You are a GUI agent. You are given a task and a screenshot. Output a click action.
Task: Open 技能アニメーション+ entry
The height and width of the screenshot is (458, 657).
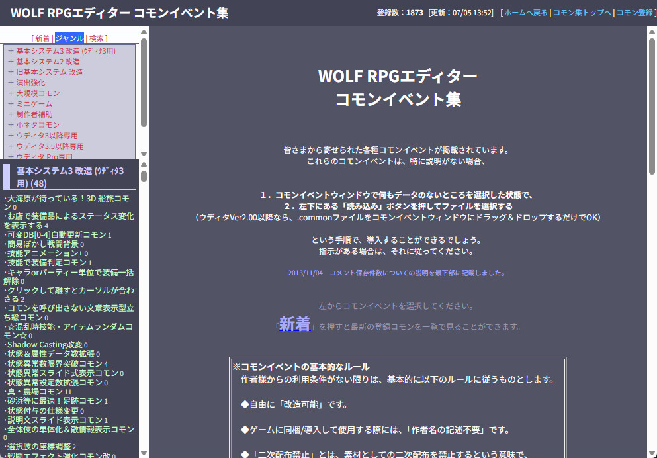(x=45, y=253)
